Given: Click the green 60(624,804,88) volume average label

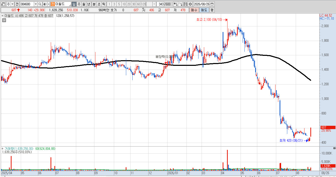Looking at the screenshot, I should (x=45, y=149).
